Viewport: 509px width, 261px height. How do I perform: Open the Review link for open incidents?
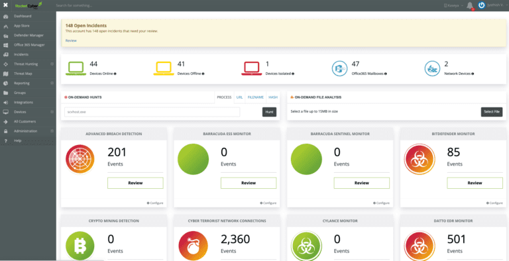click(71, 40)
